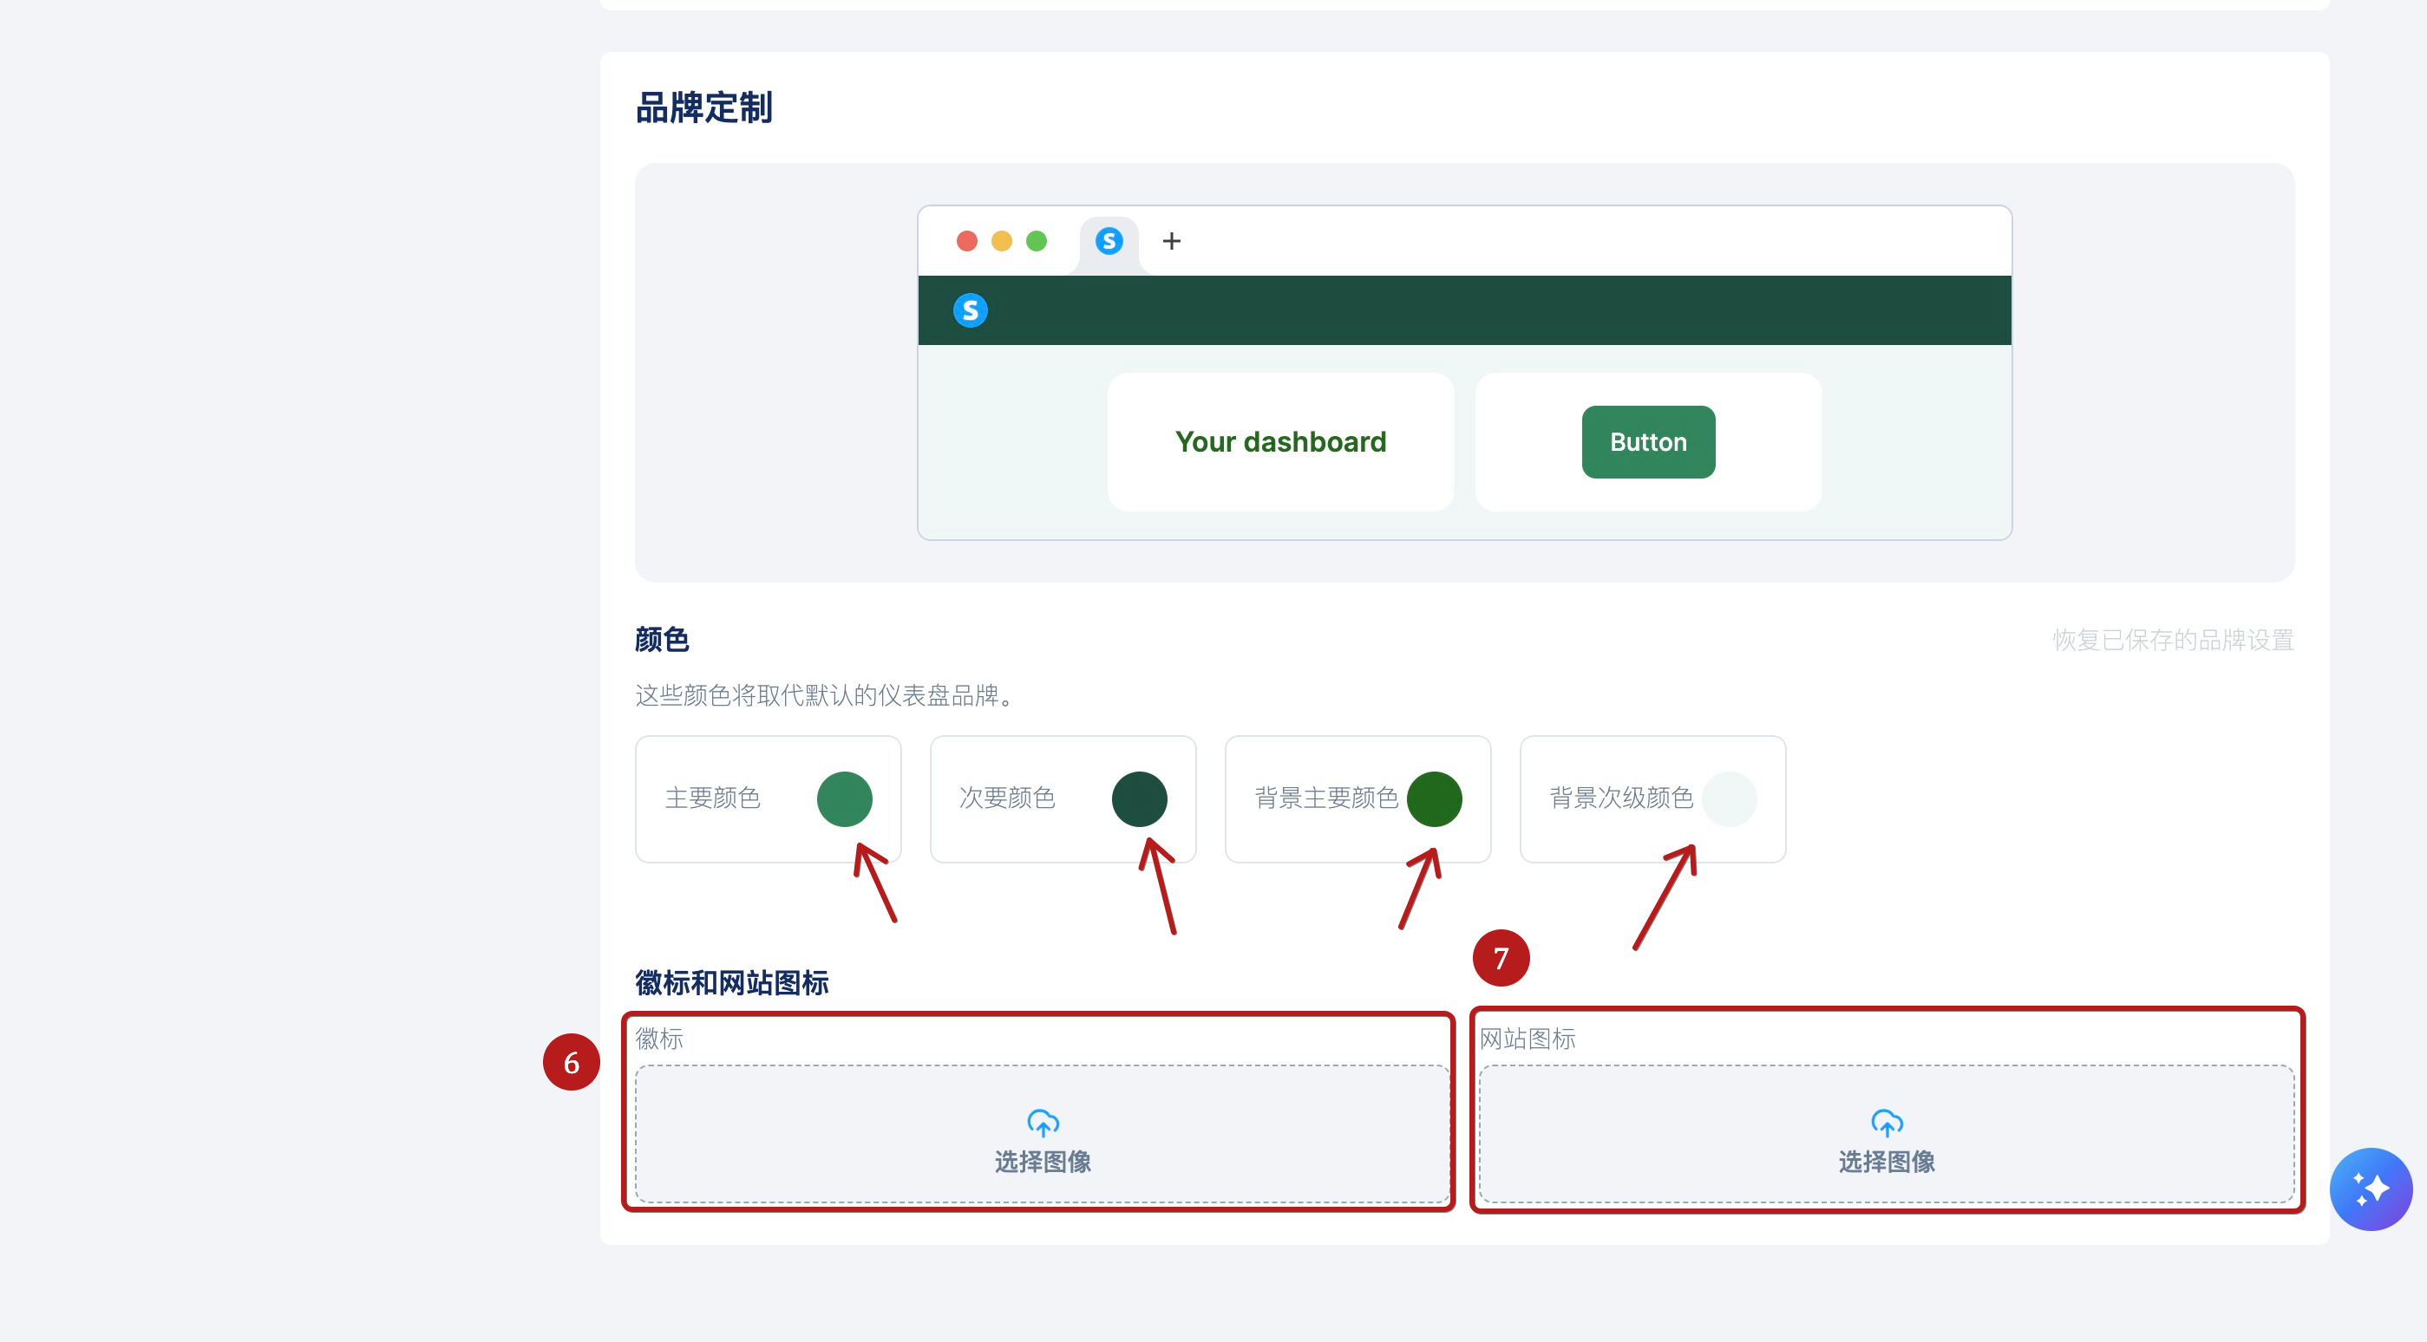
Task: Select 选择图像 under 网站图标
Action: point(1887,1161)
